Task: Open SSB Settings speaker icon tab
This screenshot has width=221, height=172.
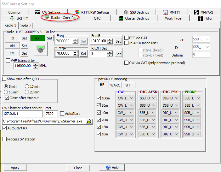Action: point(126,12)
